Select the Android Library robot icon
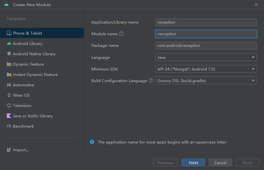Screen dimensions: 264x170 click(x=9, y=44)
